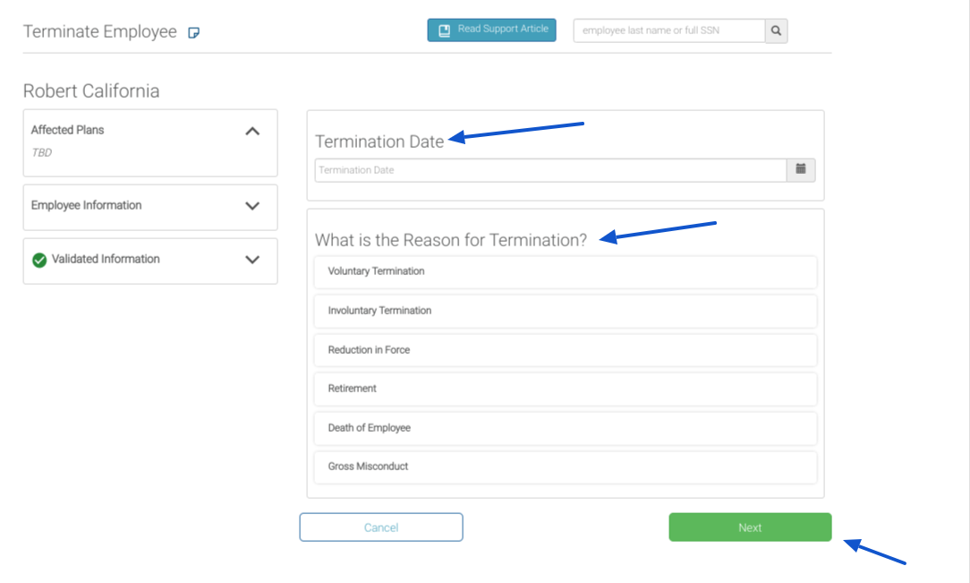The width and height of the screenshot is (970, 583).
Task: Click the Termination Date text field
Action: pyautogui.click(x=549, y=170)
